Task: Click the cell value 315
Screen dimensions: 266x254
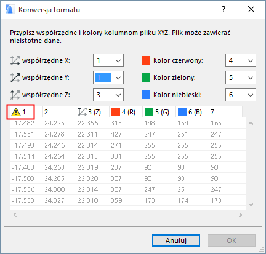Action: tap(116, 123)
